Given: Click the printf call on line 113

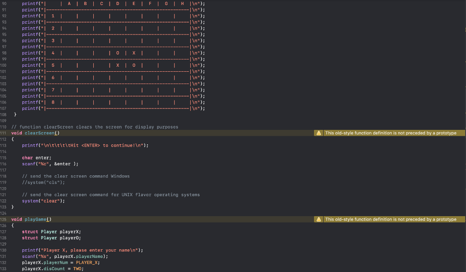Looking at the screenshot, I should coord(30,145).
